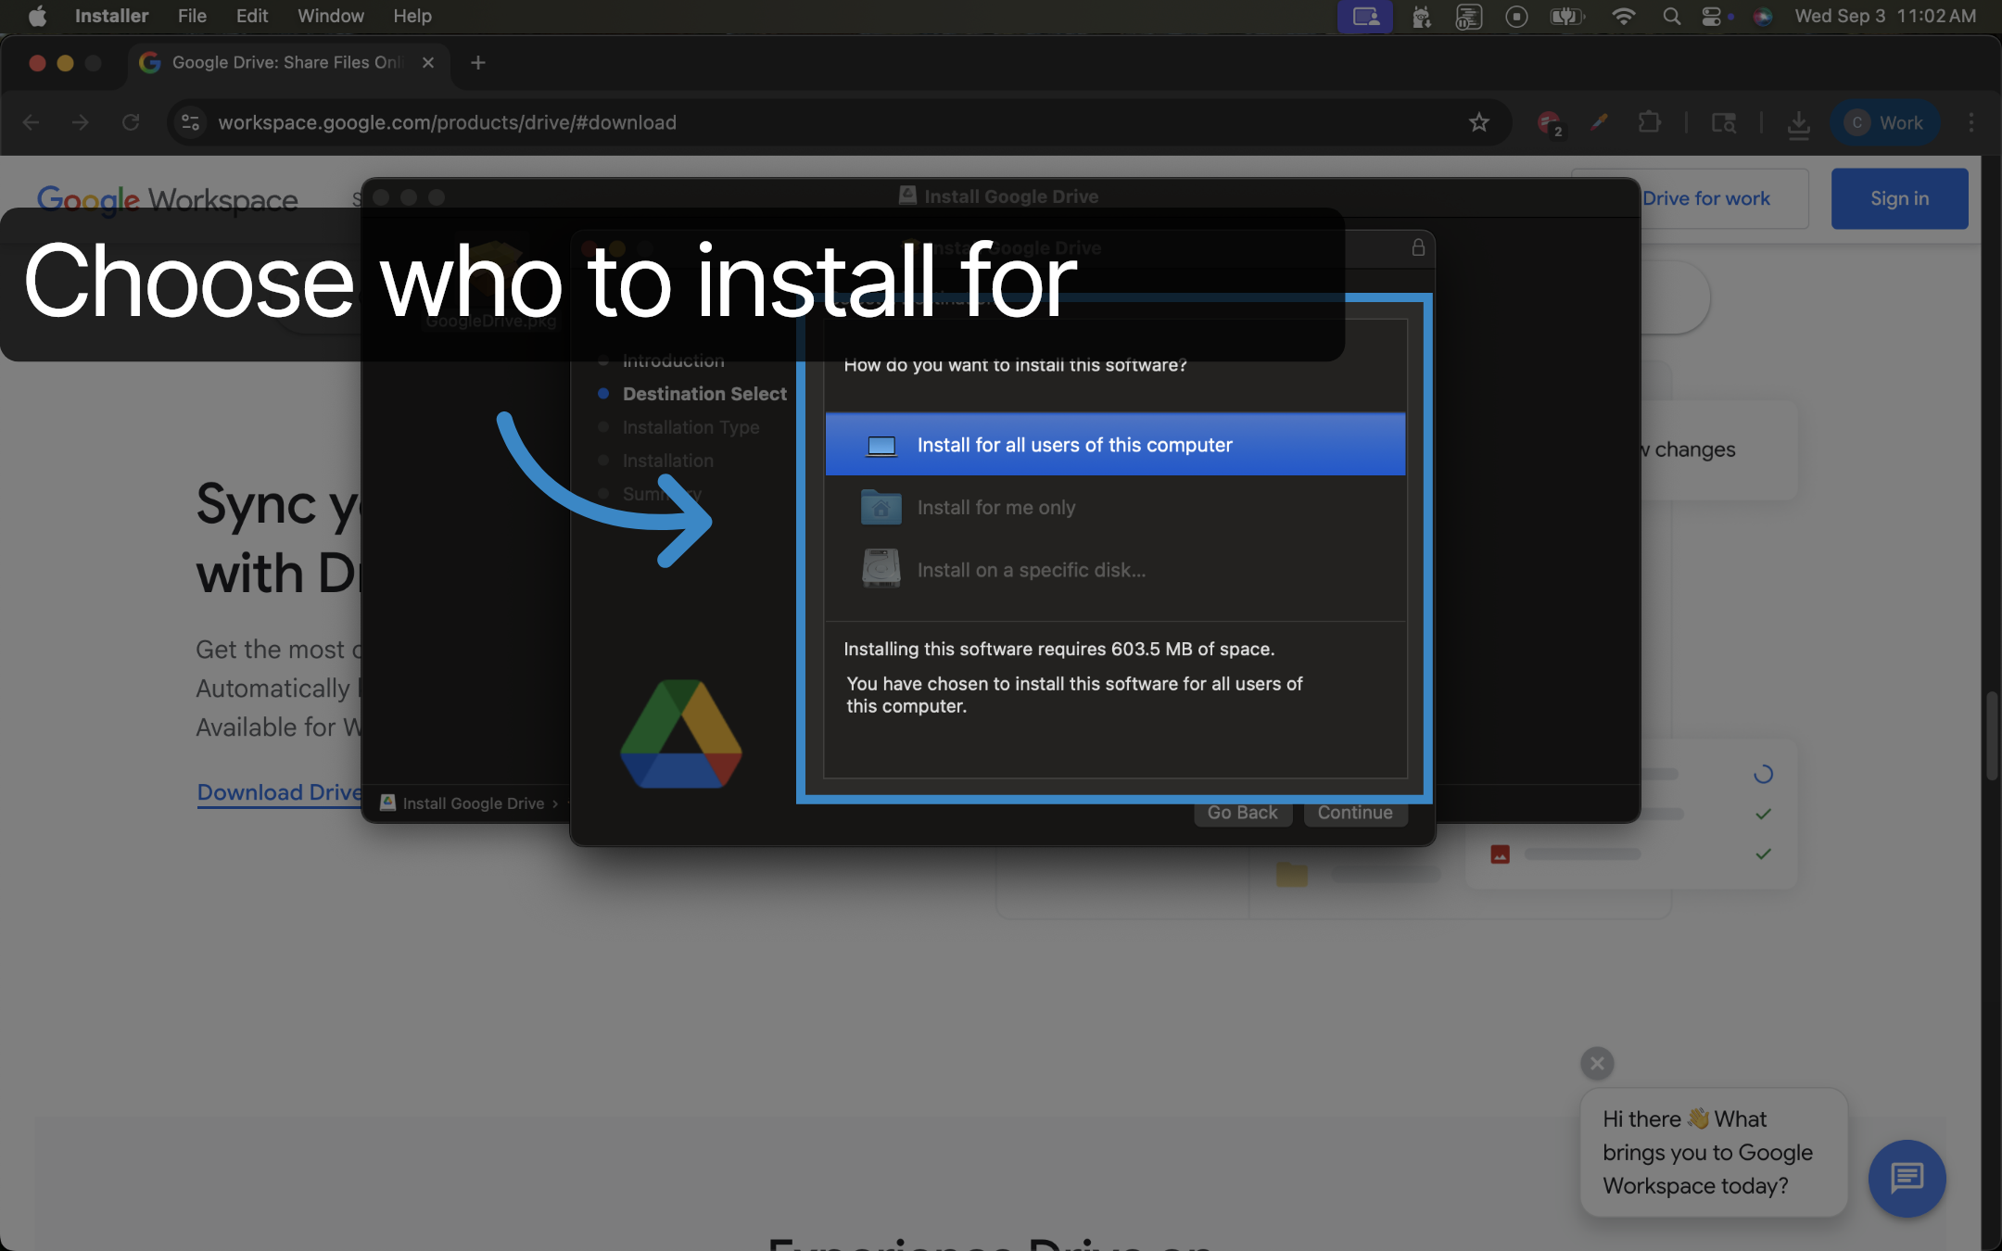The width and height of the screenshot is (2002, 1251).
Task: Click the Download Drive link on webpage
Action: tap(279, 792)
